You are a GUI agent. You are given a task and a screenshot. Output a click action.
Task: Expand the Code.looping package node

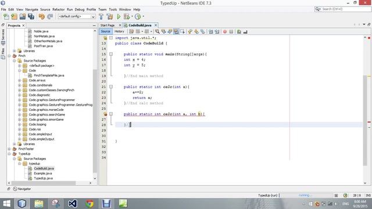20,124
